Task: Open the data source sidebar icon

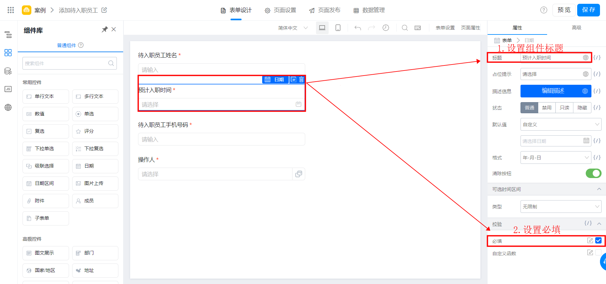Action: pyautogui.click(x=8, y=71)
